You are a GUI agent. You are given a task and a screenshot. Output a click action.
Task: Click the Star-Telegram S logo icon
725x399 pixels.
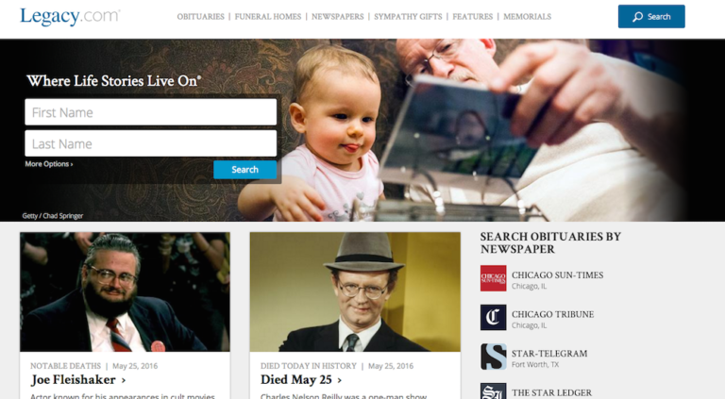pyautogui.click(x=493, y=357)
